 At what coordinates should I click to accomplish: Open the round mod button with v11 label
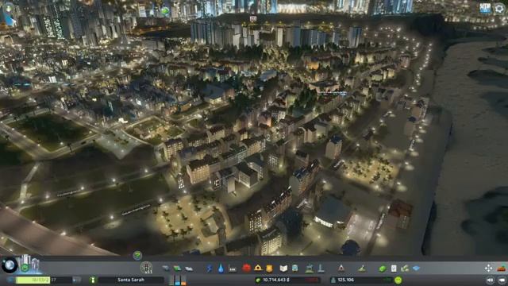146,268
